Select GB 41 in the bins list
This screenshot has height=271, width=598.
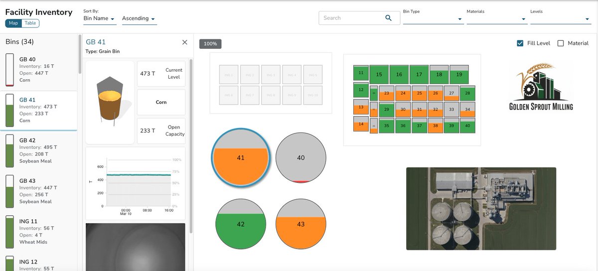pyautogui.click(x=38, y=111)
